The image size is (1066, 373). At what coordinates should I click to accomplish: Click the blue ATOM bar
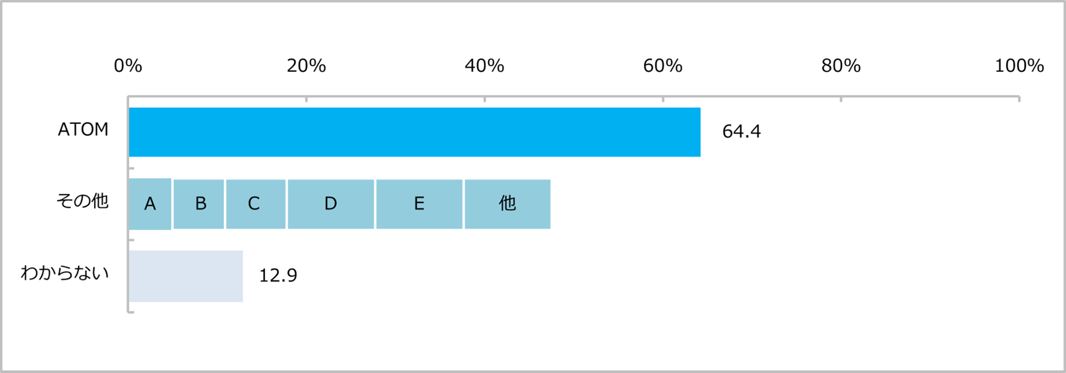click(x=414, y=132)
